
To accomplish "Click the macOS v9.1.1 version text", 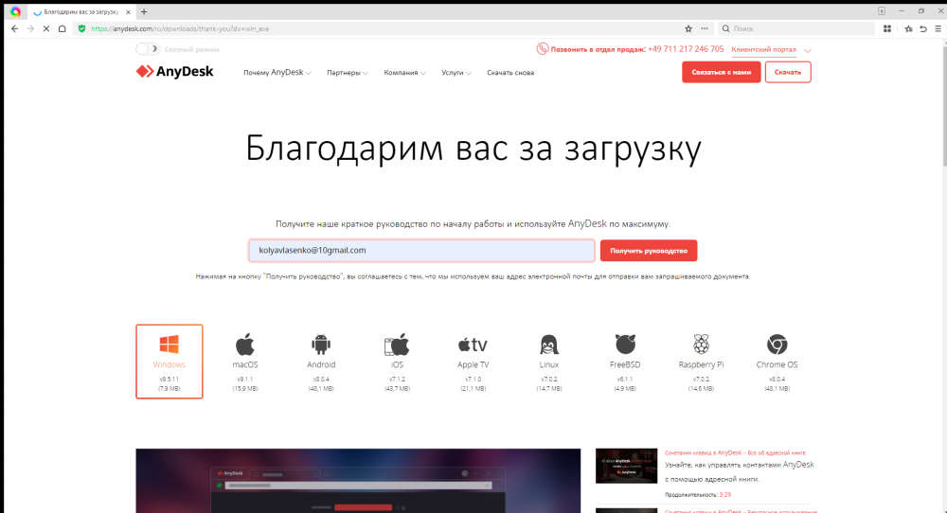I will (x=245, y=380).
